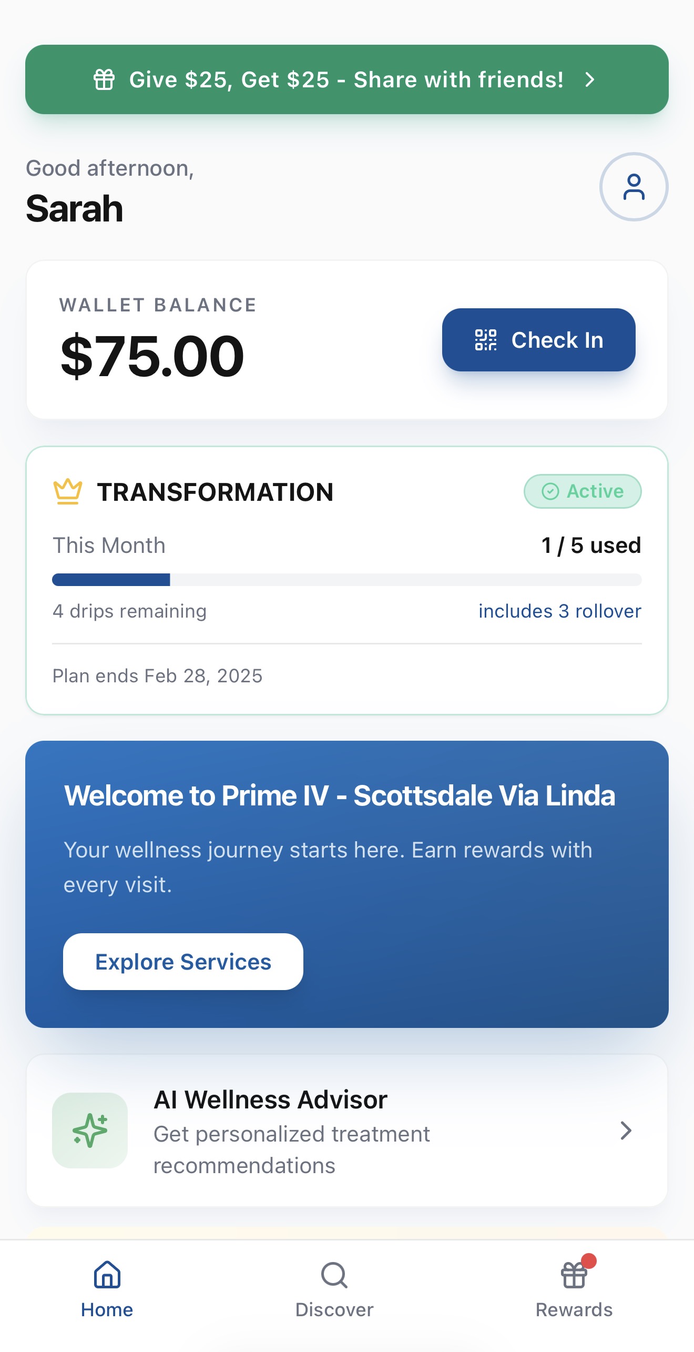
Task: Tap the red notification dot on Rewards
Action: pos(589,1261)
